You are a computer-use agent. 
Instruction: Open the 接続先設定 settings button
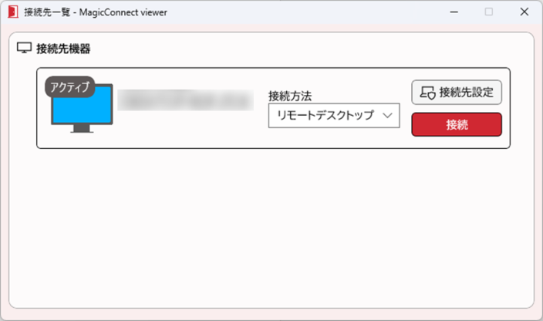457,92
